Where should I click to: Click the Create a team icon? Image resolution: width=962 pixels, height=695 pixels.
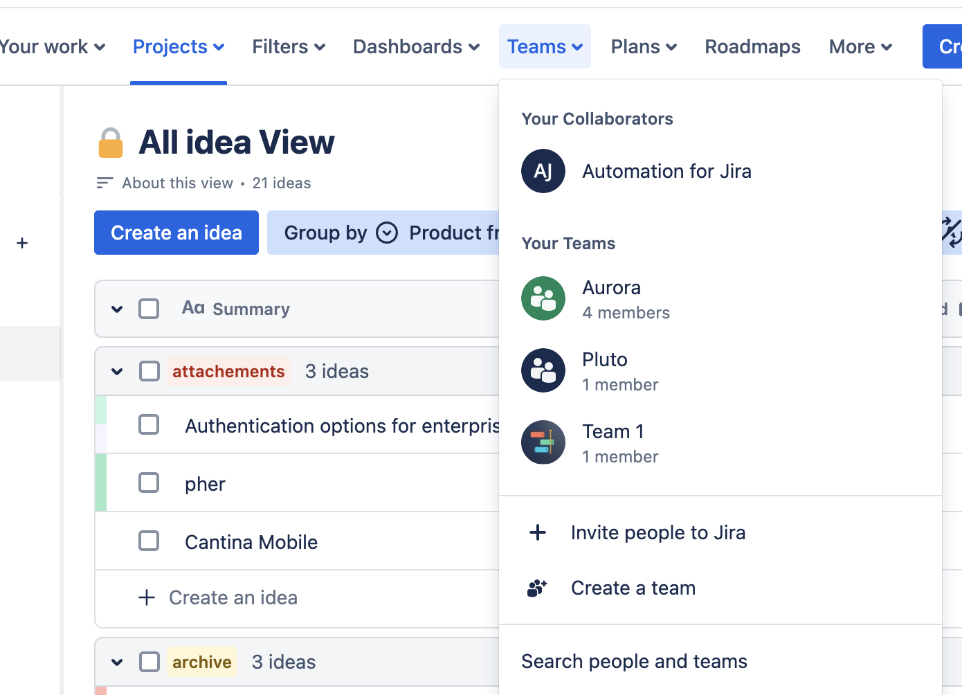tap(537, 588)
